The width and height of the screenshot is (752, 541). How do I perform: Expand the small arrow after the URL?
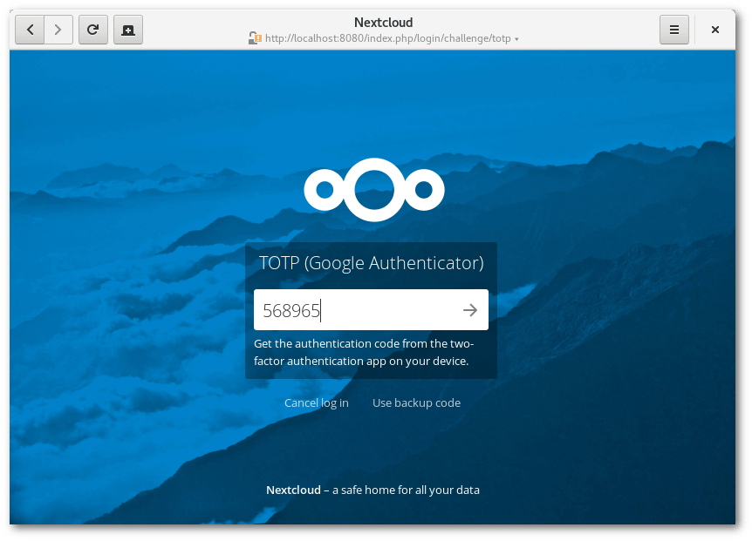[x=517, y=39]
